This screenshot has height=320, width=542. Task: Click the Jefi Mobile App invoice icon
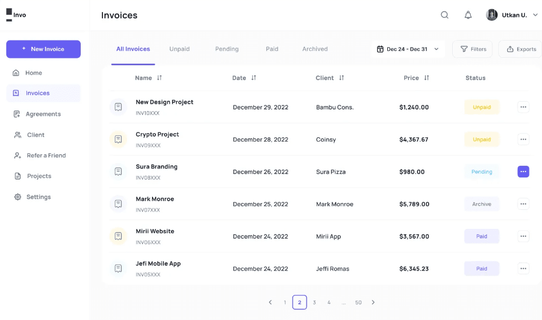pyautogui.click(x=118, y=268)
